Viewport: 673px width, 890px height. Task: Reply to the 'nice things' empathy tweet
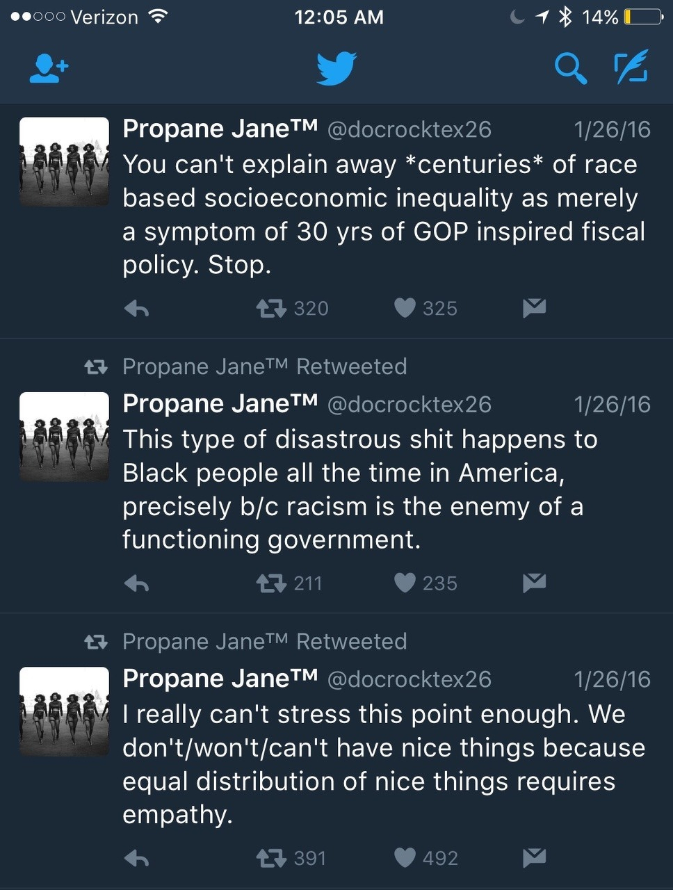[137, 858]
